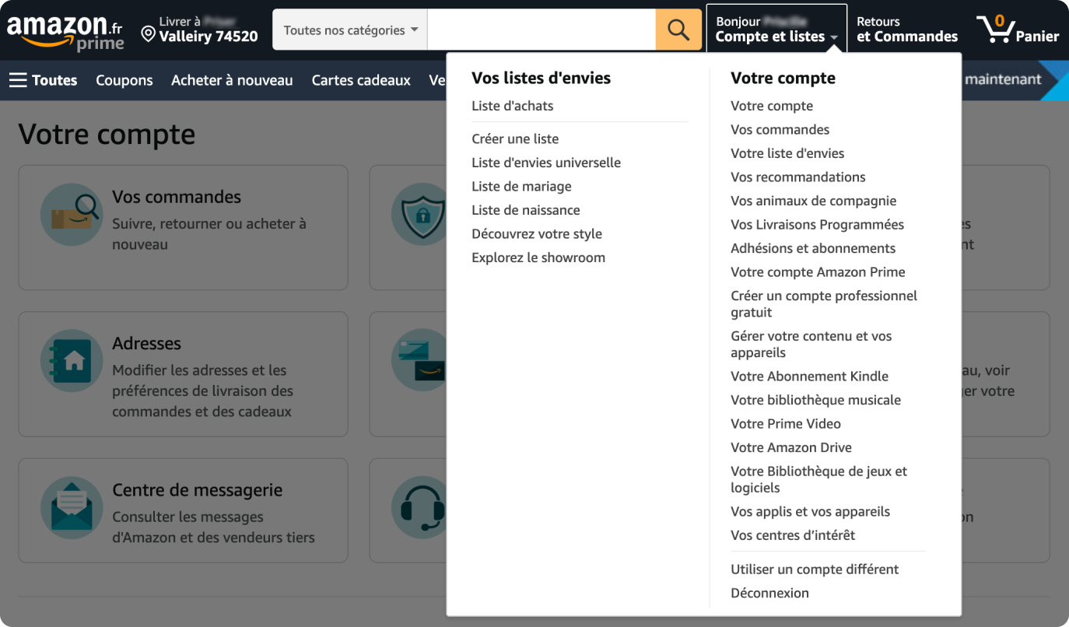Open Votre compte Amazon Prime
The height and width of the screenshot is (627, 1069).
tap(818, 272)
